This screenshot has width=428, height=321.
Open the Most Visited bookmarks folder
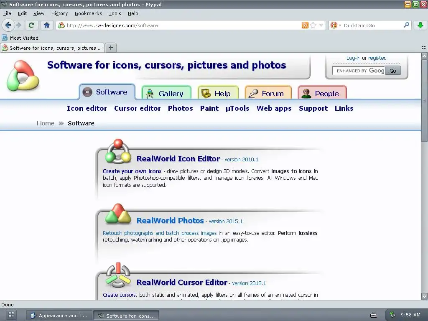pyautogui.click(x=20, y=38)
